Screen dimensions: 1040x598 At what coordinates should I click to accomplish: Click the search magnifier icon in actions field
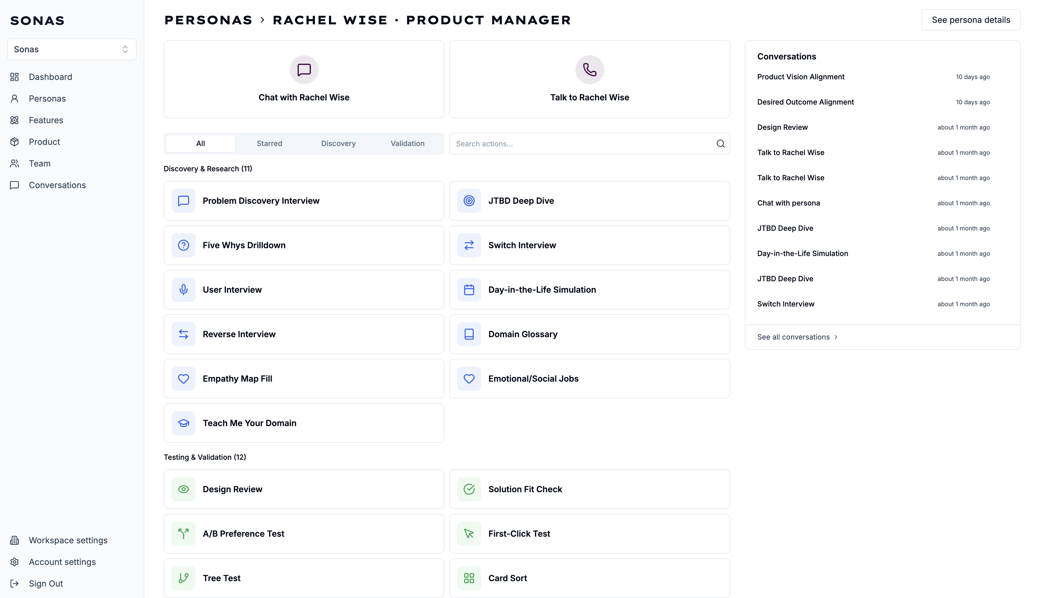tap(720, 144)
